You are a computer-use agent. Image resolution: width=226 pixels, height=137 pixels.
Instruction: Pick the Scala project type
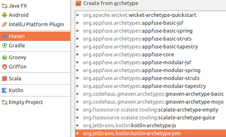coord(35,78)
